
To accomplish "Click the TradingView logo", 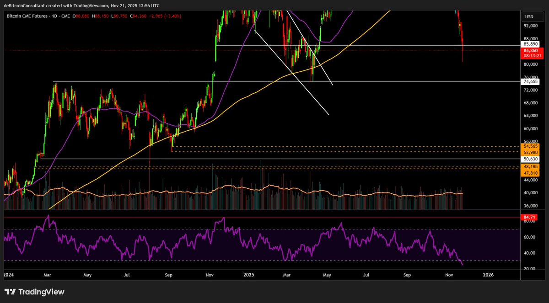I will coord(34,292).
